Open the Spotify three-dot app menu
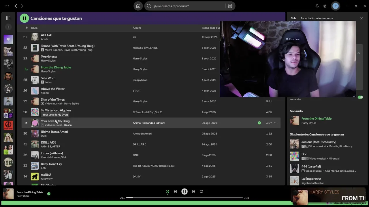Screen dimensions: 369x207 click(7, 6)
